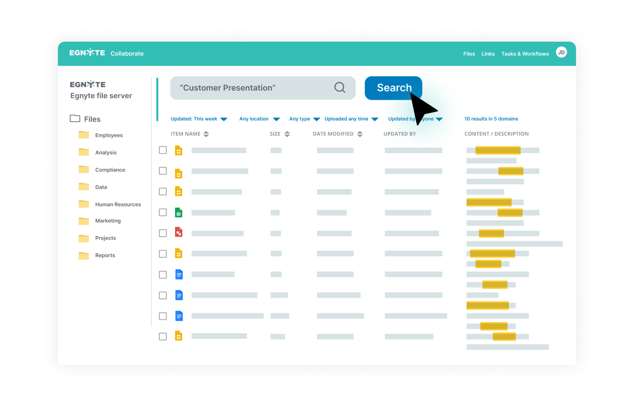The width and height of the screenshot is (632, 406).
Task: Check the last row's checkbox
Action: click(x=163, y=336)
